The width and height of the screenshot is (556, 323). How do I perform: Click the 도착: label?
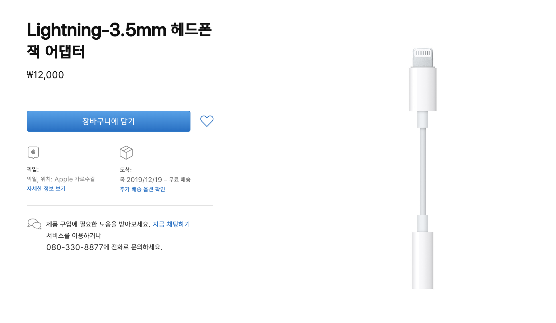click(x=126, y=170)
